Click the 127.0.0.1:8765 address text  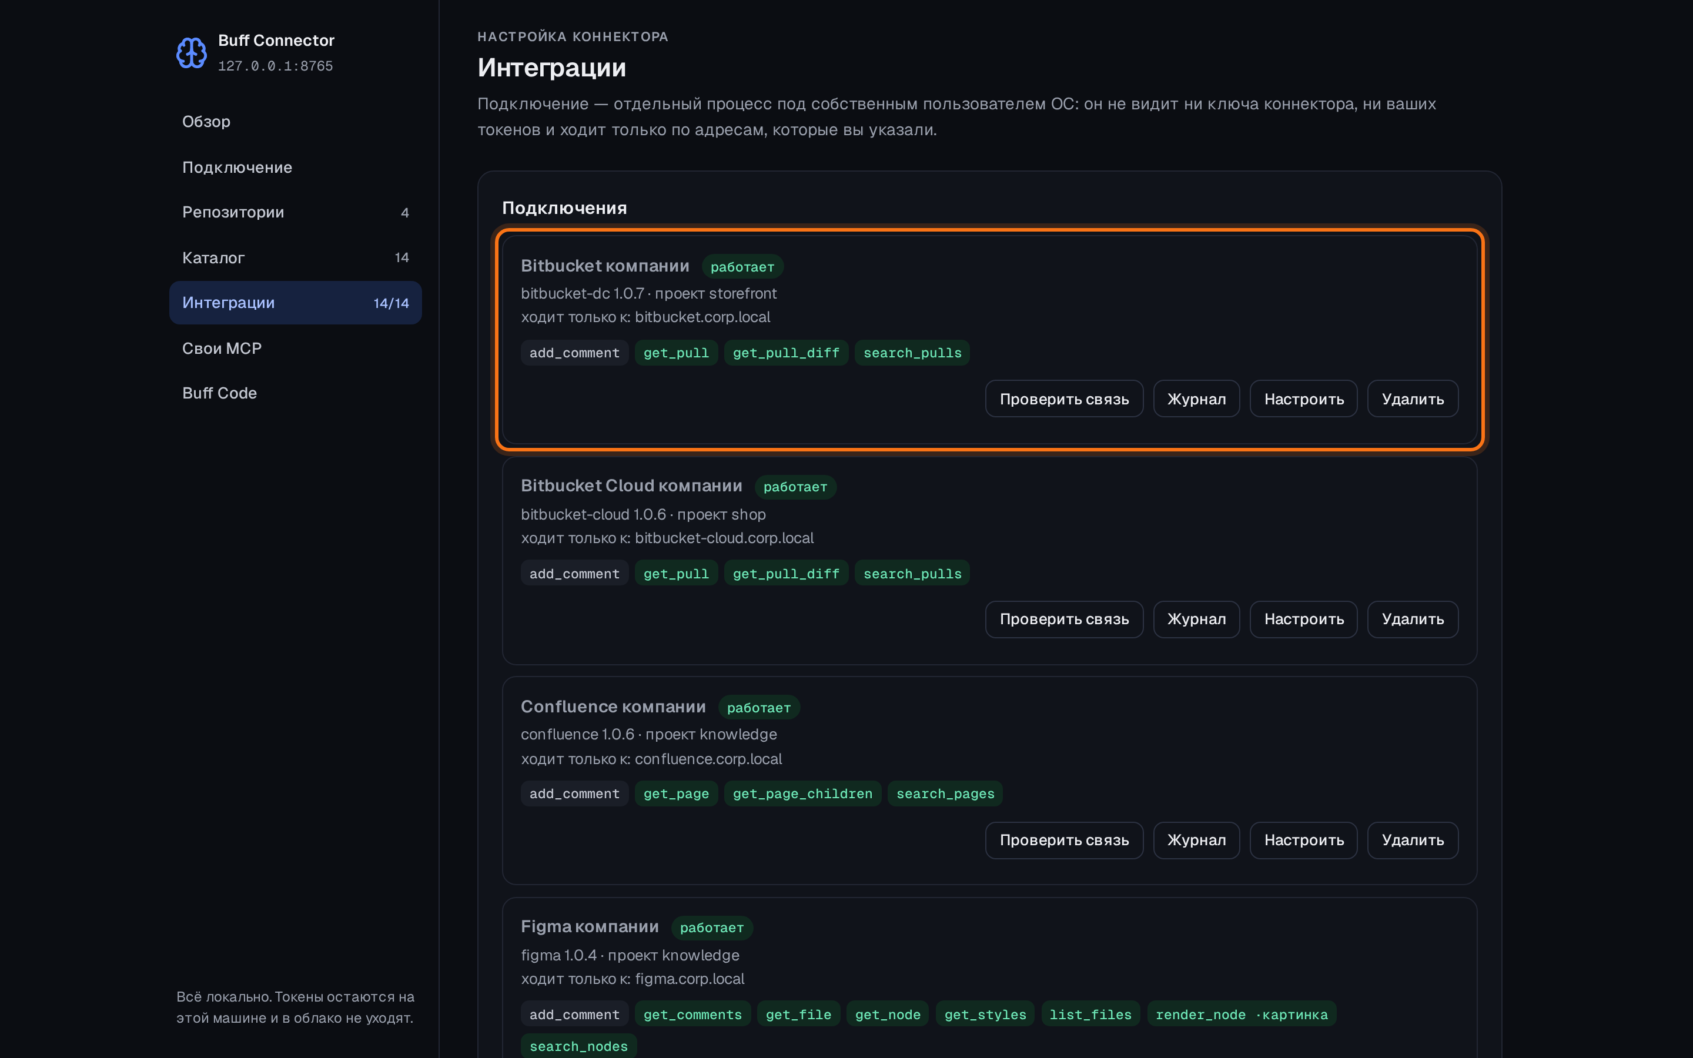276,66
